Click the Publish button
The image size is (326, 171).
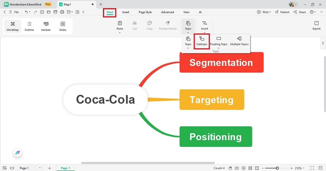[282, 12]
